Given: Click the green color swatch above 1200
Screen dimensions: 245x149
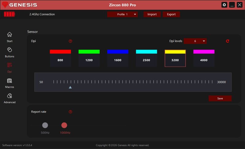Looking at the screenshot, I should [89, 52].
